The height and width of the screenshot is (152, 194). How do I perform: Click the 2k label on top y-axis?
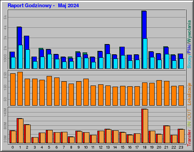point(5,48)
